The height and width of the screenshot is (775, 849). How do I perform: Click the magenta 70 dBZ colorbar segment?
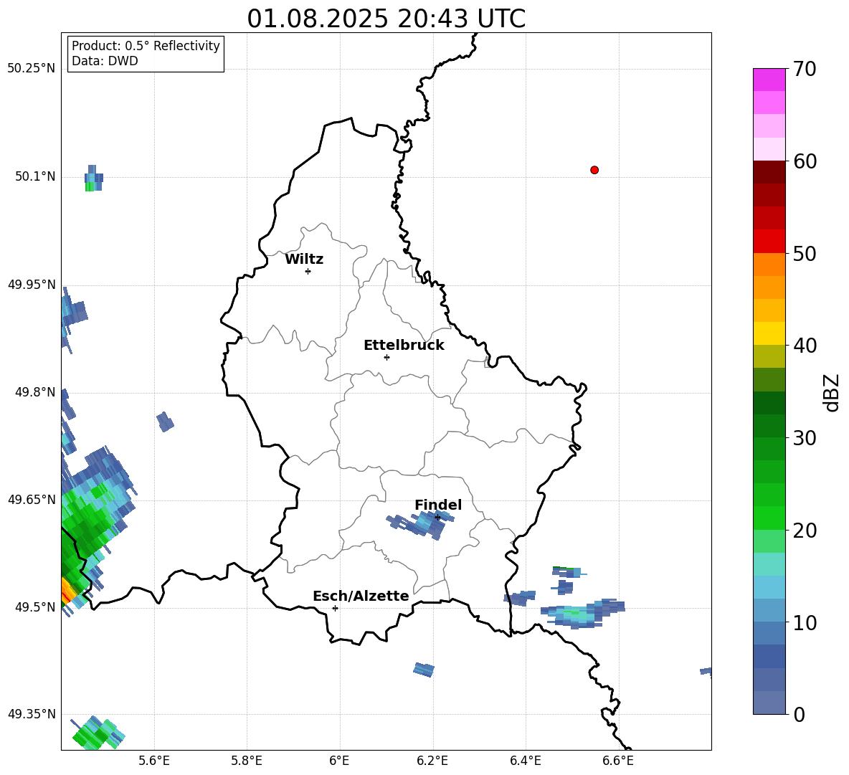pyautogui.click(x=769, y=80)
